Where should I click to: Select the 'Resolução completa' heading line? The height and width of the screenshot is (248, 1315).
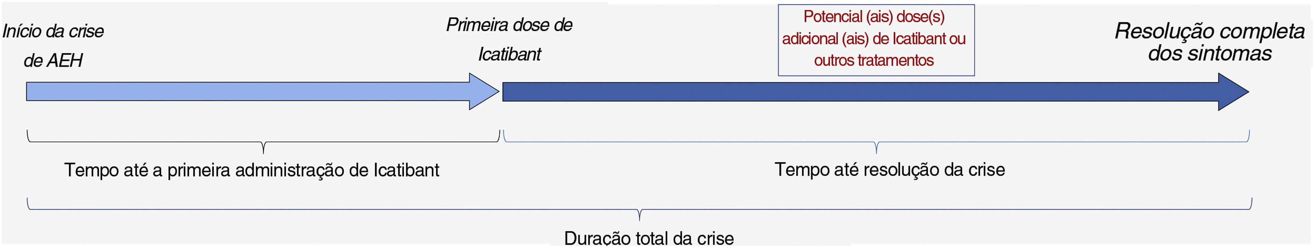(1209, 31)
